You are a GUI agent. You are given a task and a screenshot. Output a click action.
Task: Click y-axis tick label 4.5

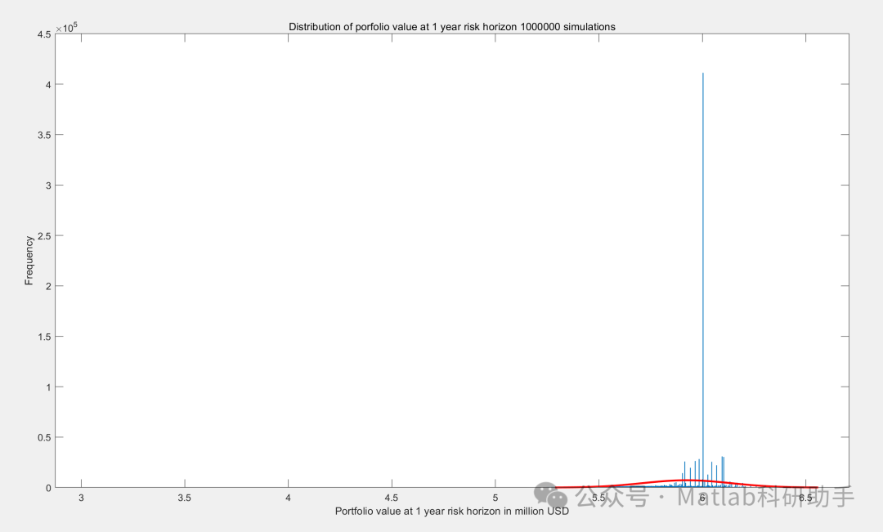coord(44,35)
